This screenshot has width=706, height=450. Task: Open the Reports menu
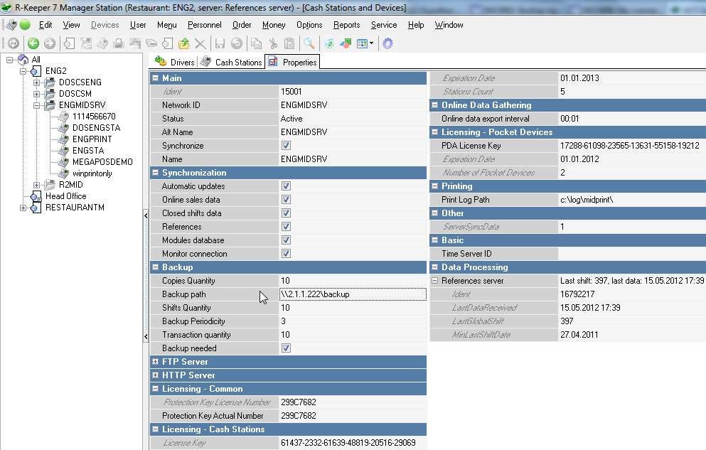coord(346,25)
